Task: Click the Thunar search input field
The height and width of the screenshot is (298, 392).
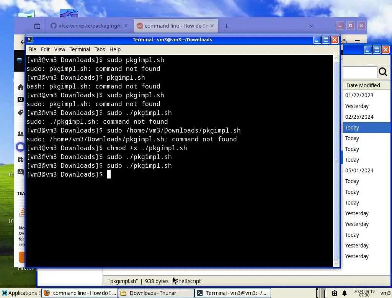Action: (359, 72)
